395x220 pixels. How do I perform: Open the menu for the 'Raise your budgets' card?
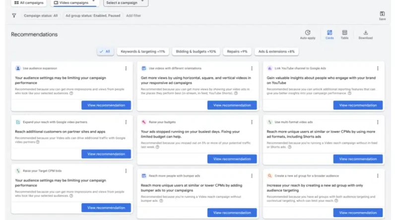[x=252, y=122]
